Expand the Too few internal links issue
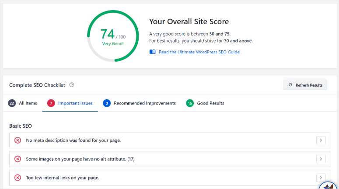This screenshot has width=339, height=189. click(321, 178)
